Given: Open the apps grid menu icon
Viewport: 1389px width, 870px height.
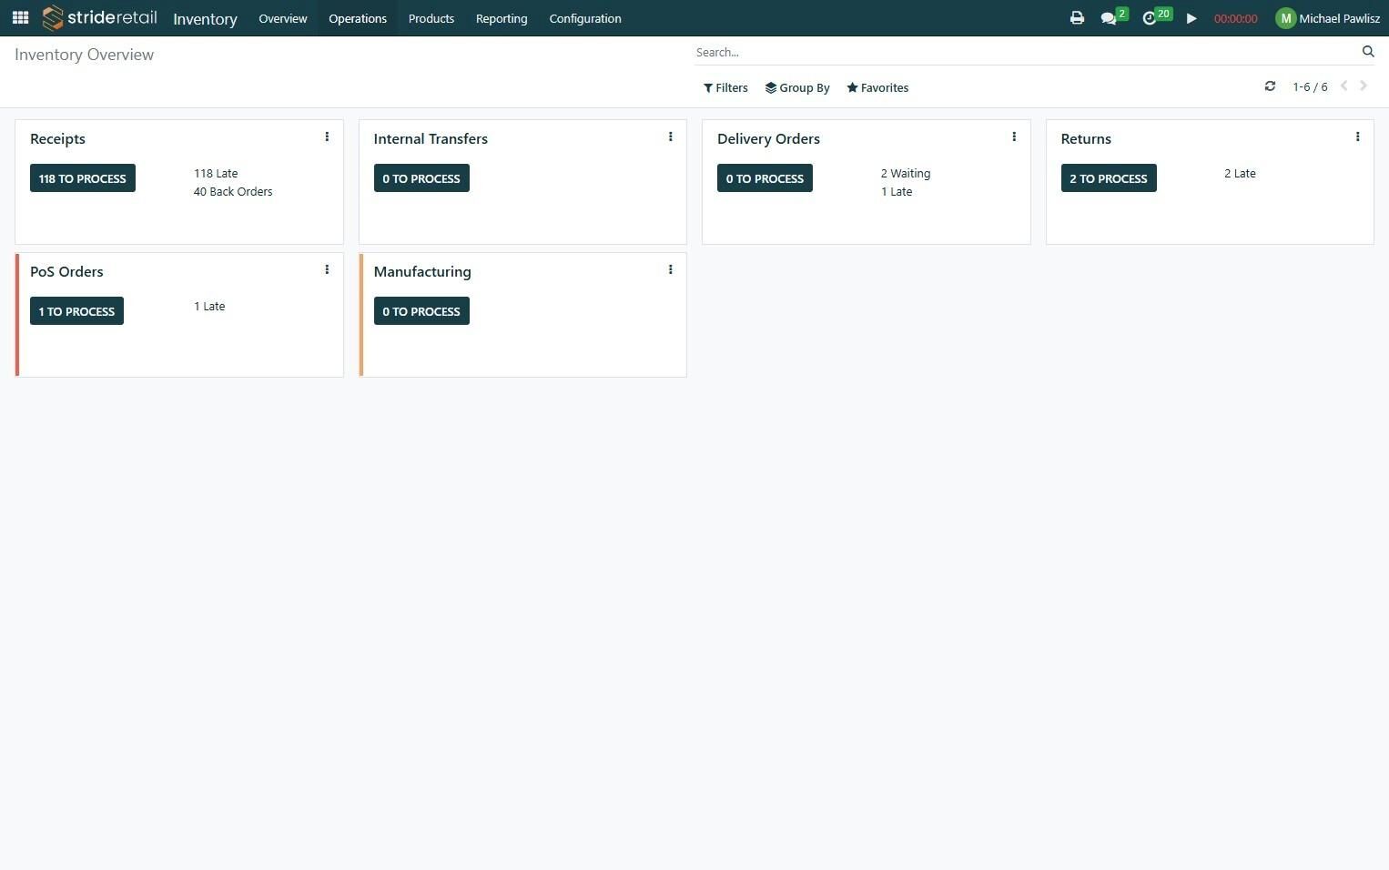Looking at the screenshot, I should pos(20,18).
